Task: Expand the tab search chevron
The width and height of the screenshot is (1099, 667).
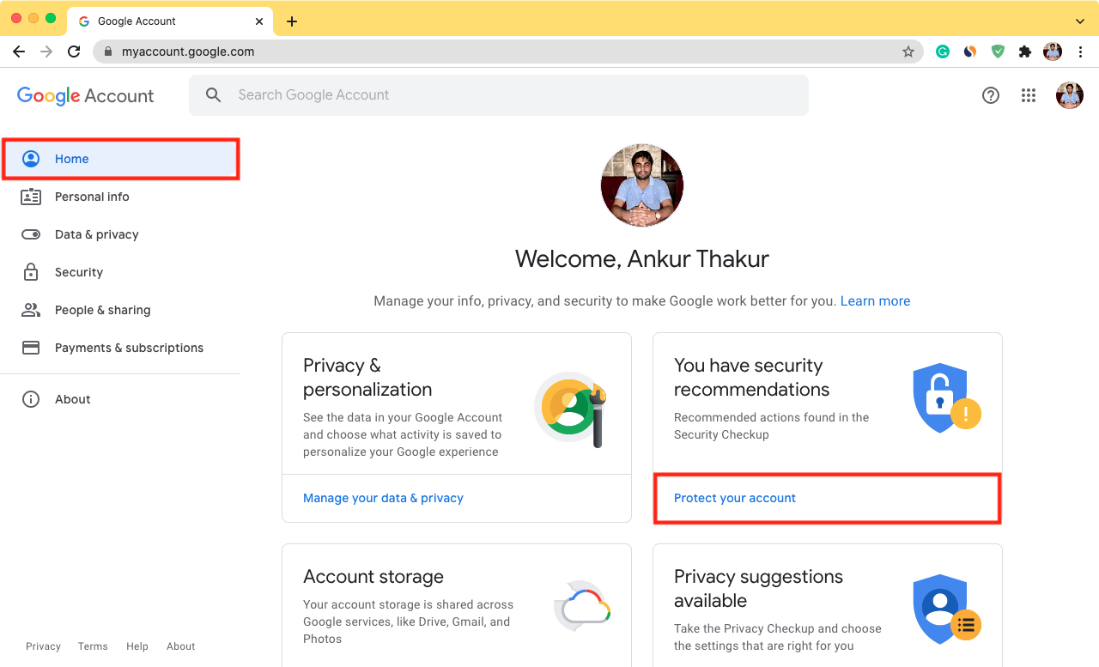Action: click(1080, 21)
